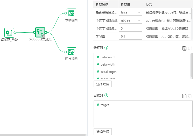Click the 参数名称 column header
The height and width of the screenshot is (136, 196).
pyautogui.click(x=106, y=4)
